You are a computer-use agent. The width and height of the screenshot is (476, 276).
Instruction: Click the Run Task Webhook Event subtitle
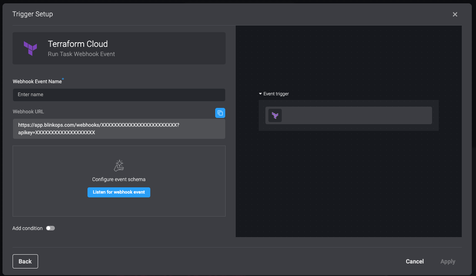pos(81,54)
